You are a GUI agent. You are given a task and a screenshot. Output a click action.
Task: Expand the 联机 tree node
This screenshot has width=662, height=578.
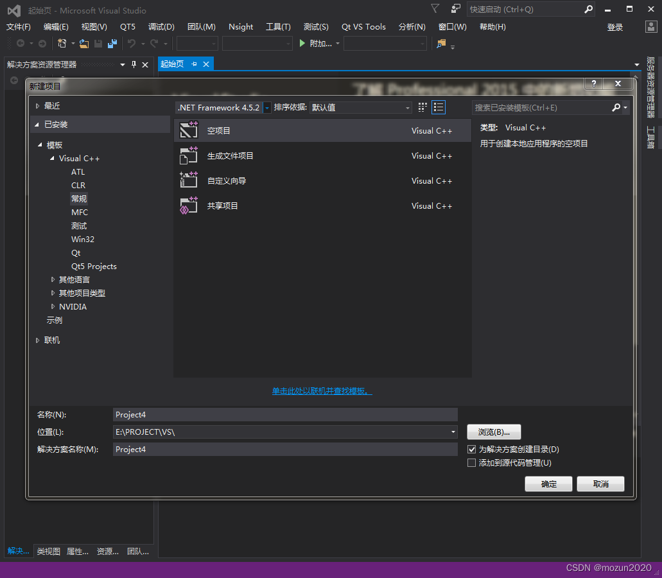[38, 340]
